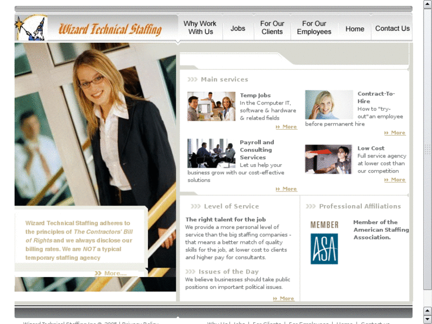Click the large businesswoman hero photo
432x324 pixels.
95,124
